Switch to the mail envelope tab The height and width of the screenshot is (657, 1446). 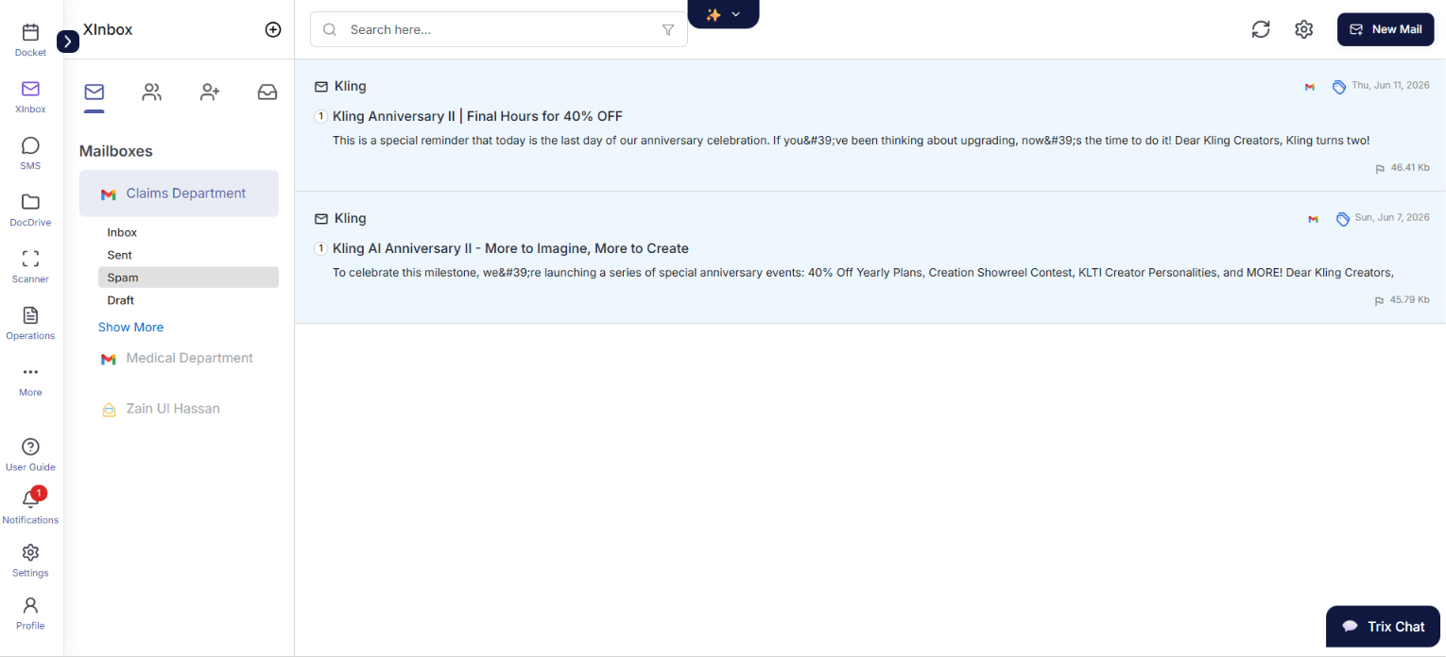[94, 92]
